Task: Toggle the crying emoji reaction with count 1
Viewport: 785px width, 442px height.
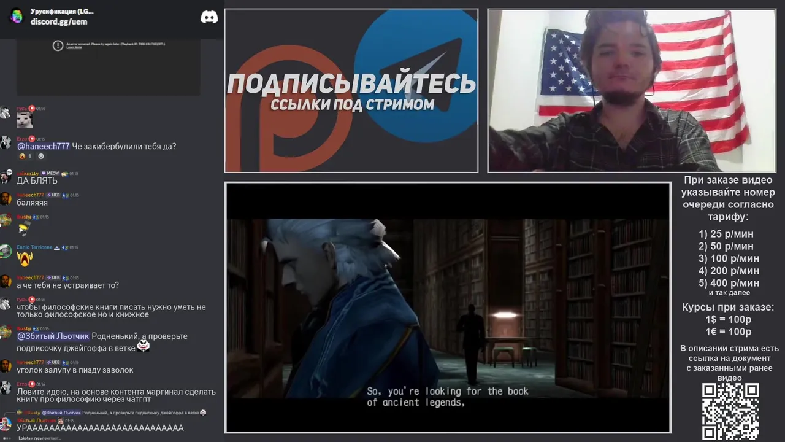Action: click(25, 157)
